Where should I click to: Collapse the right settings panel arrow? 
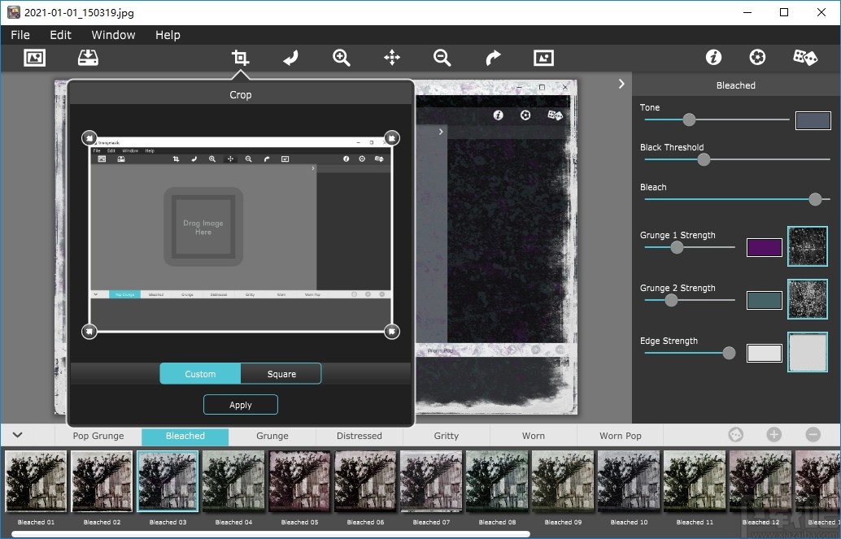point(621,84)
